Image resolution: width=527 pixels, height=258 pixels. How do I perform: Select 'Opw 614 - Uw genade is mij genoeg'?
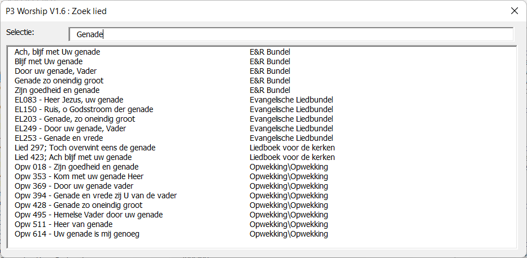77,234
